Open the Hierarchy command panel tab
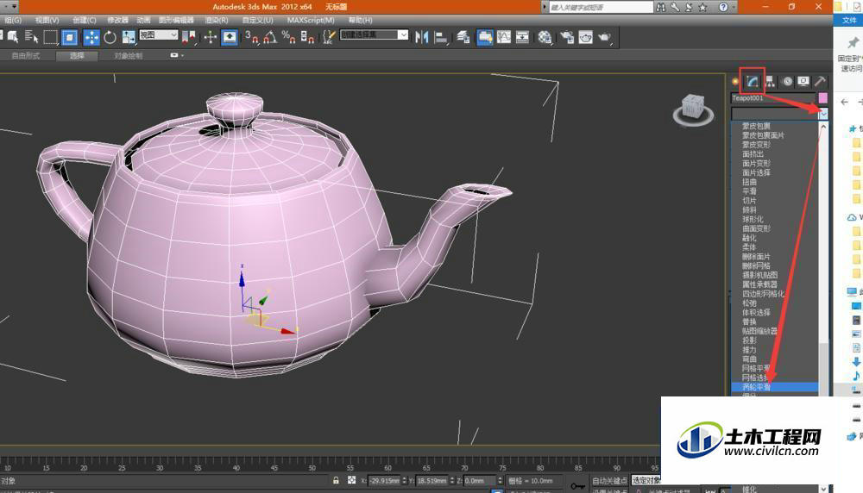The image size is (863, 493). click(x=770, y=81)
